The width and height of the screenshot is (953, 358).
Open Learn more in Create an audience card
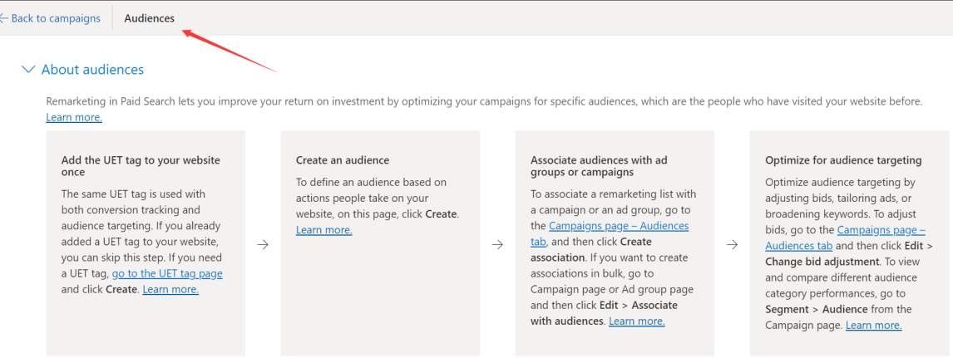tap(323, 229)
